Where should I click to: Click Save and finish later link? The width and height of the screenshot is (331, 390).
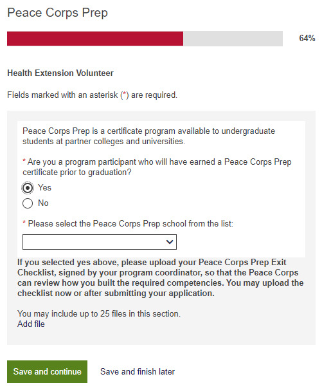(x=138, y=371)
